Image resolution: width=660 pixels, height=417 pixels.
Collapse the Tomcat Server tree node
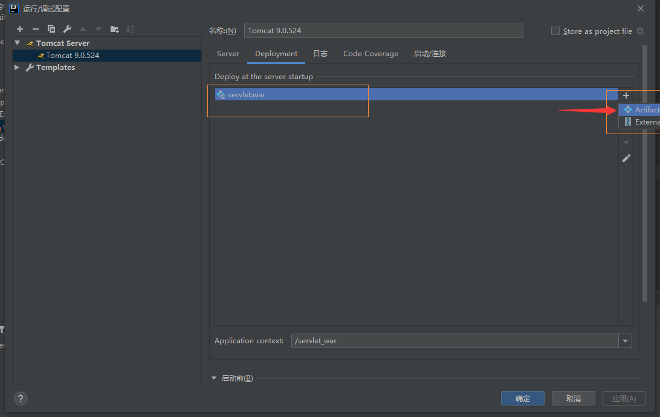[x=18, y=43]
